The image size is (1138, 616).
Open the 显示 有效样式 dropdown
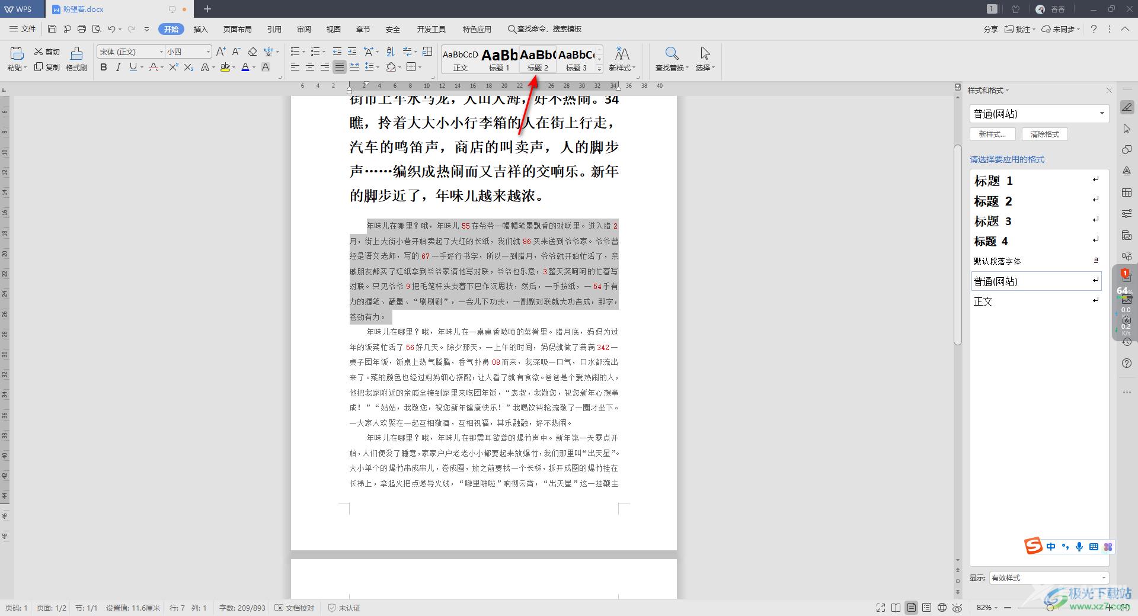1103,578
